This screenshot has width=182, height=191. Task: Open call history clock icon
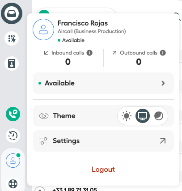tap(13, 136)
